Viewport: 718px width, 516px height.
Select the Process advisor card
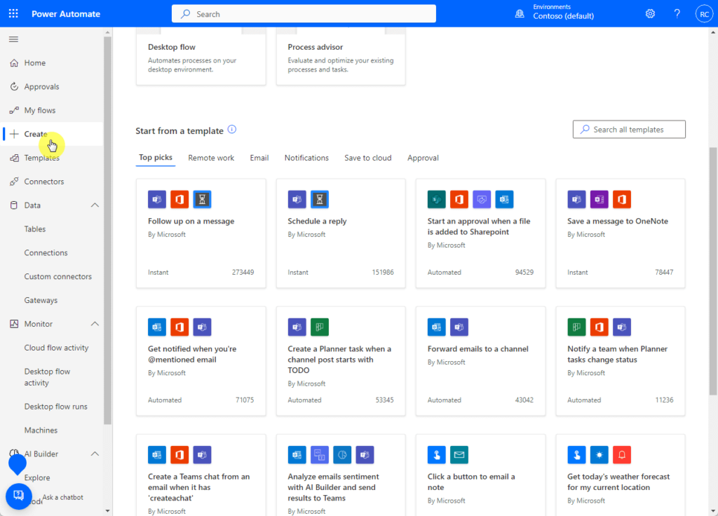(341, 56)
